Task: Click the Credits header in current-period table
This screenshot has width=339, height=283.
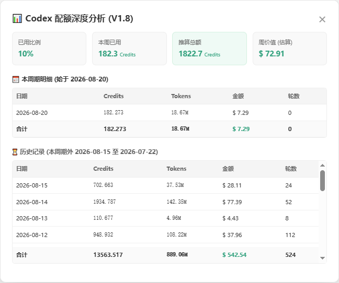Action: (x=114, y=96)
